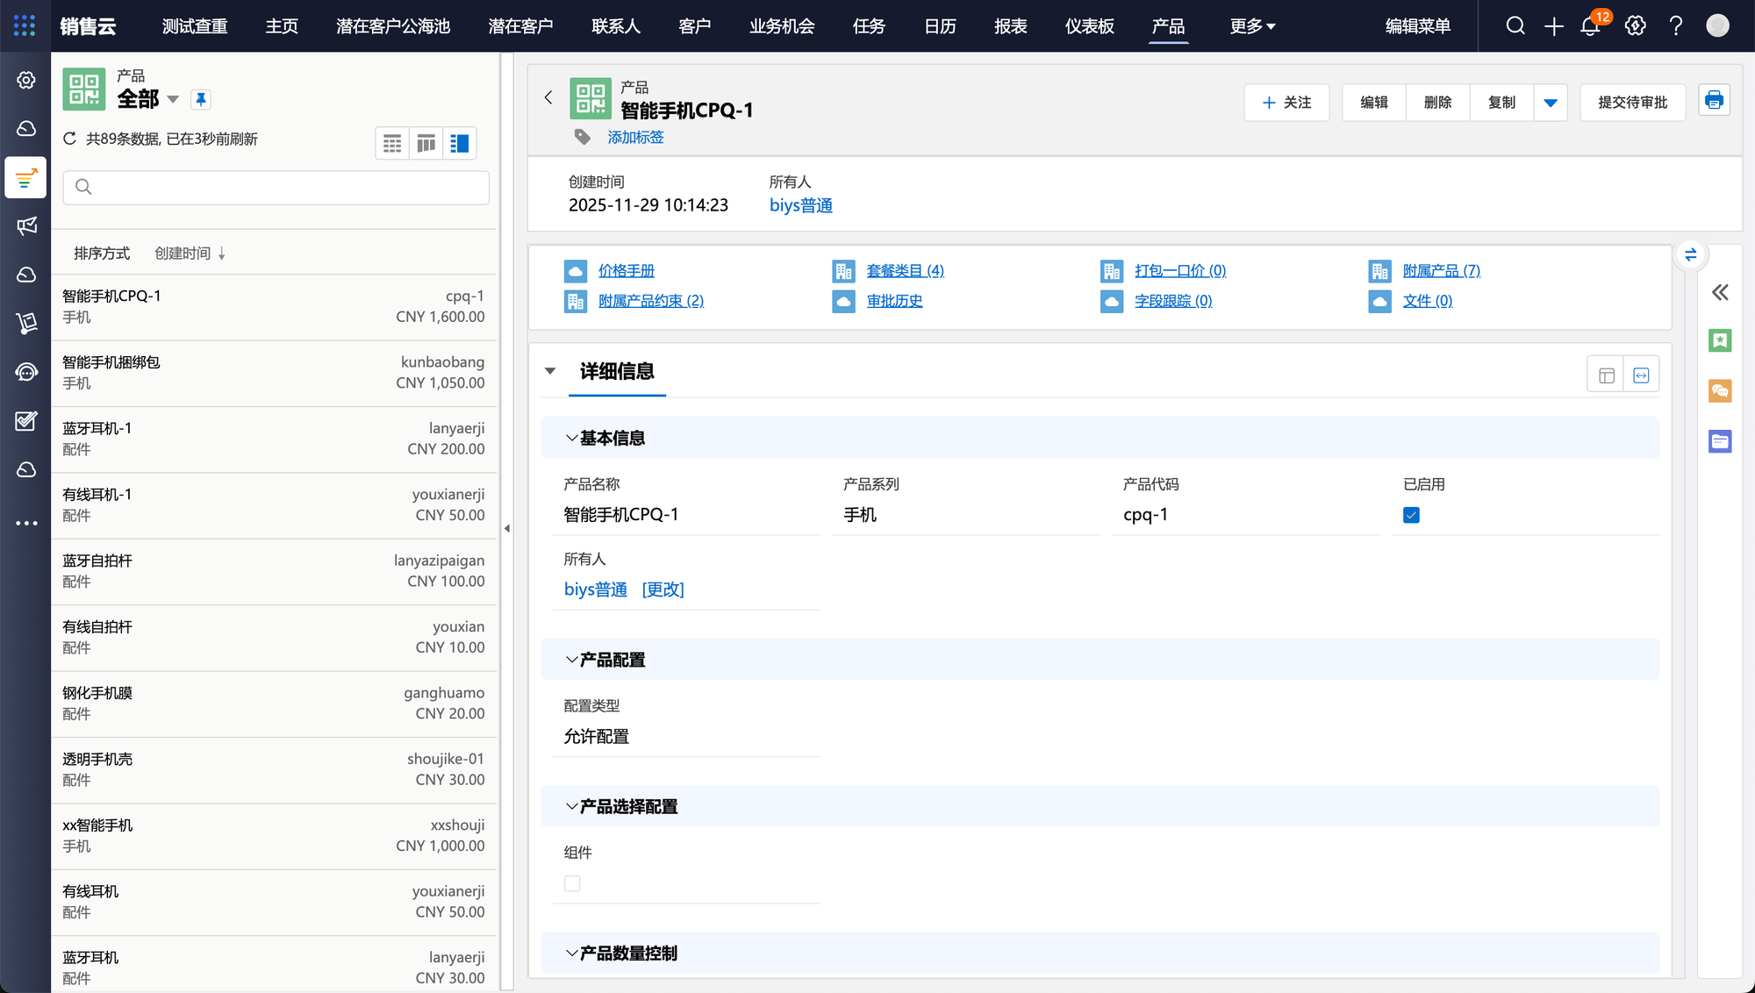
Task: Click the pin icon next to 全部
Action: coord(201,99)
